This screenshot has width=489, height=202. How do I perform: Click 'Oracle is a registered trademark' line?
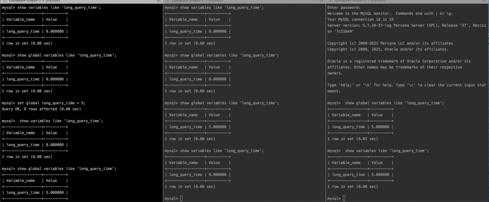click(399, 61)
